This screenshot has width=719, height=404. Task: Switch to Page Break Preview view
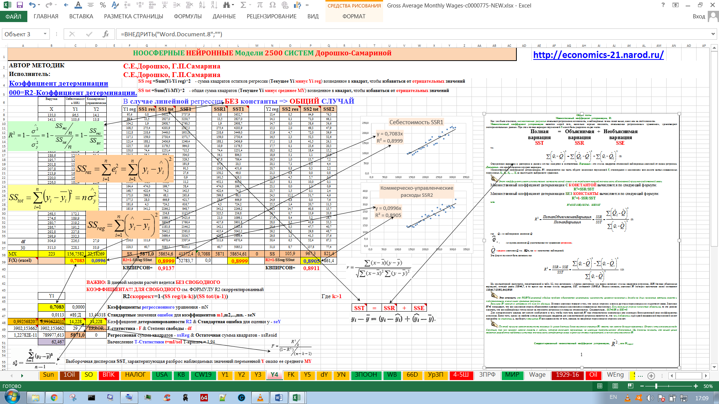click(631, 386)
